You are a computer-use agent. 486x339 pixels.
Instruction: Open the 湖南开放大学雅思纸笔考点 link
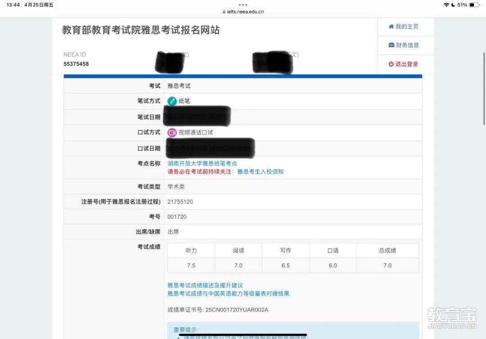[x=202, y=164]
